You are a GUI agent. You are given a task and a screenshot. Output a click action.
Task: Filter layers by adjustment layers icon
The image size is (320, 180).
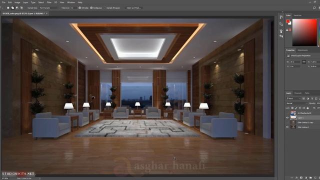pyautogui.click(x=308, y=98)
